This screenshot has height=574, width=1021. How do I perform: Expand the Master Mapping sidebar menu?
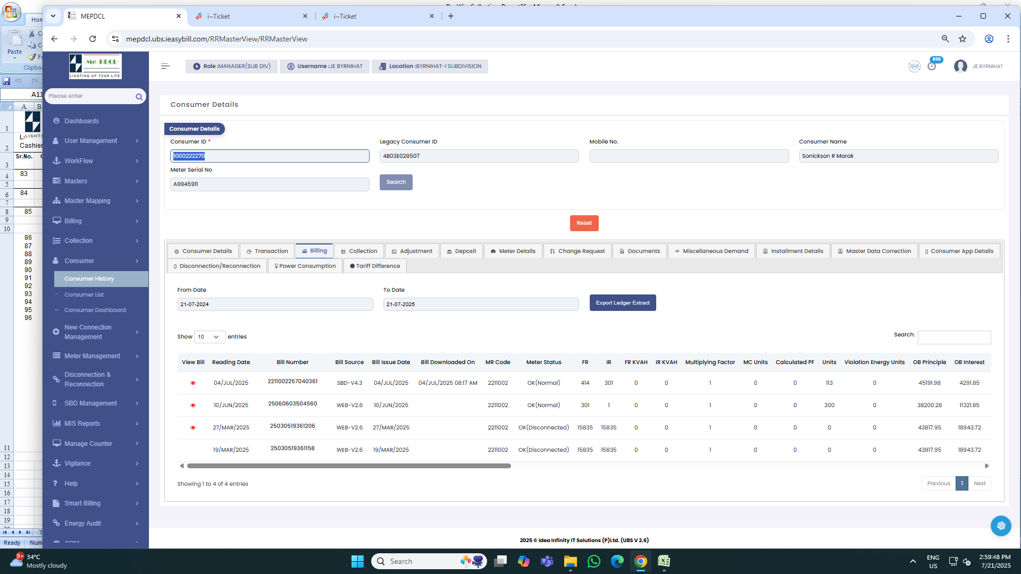coord(96,201)
